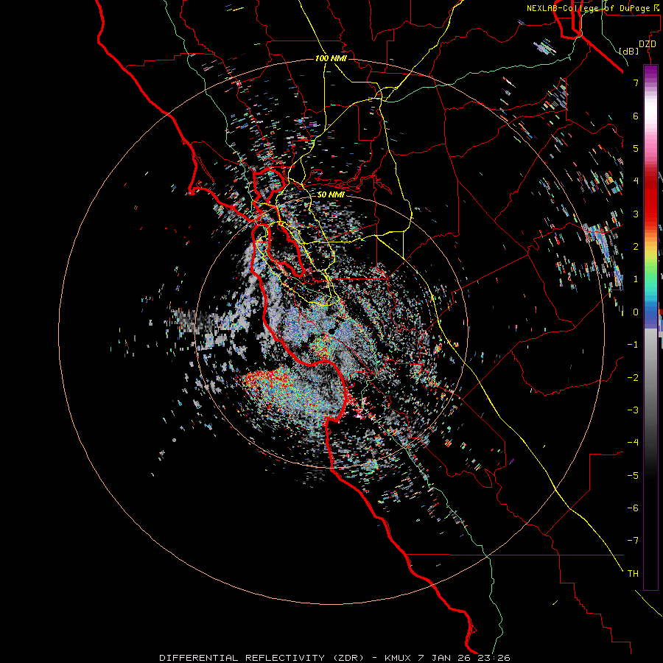
Task: Select the 7 dB scale value
Action: click(x=636, y=83)
